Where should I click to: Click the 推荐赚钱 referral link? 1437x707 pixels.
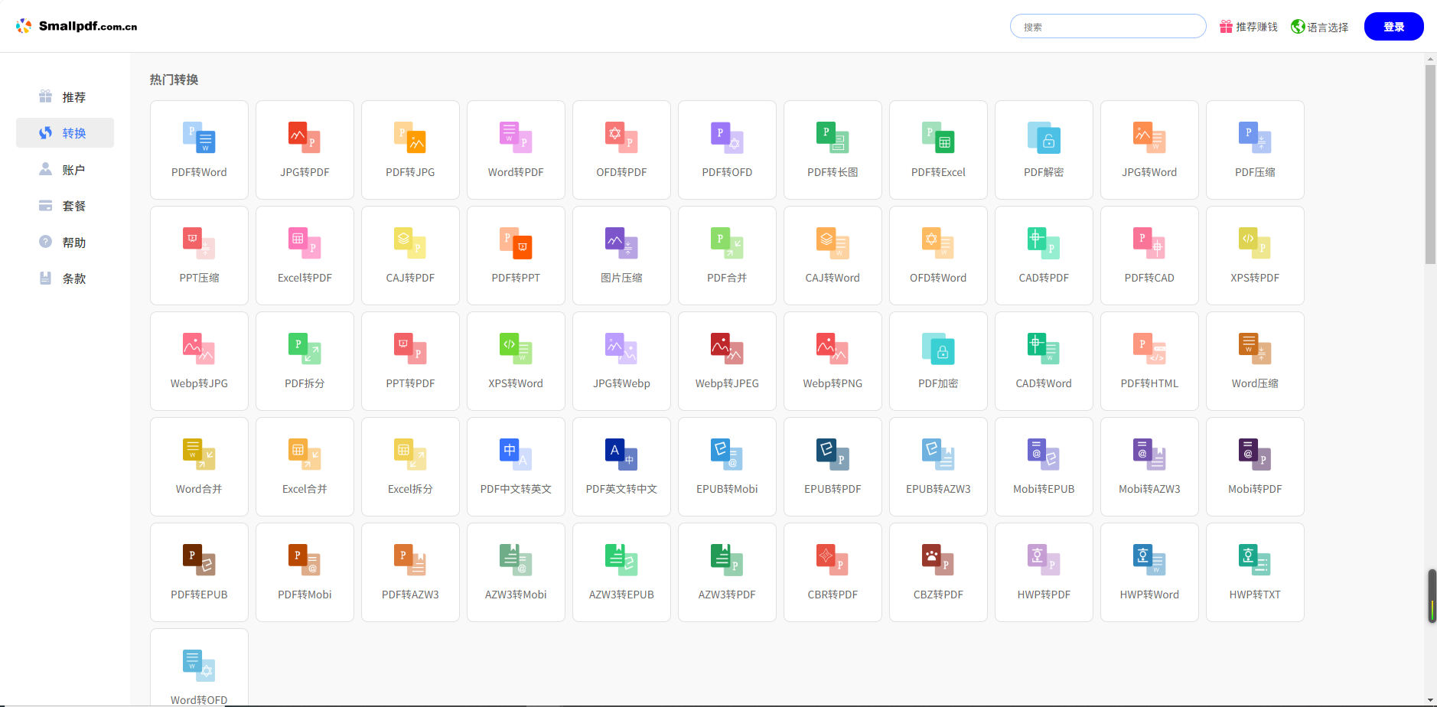[1249, 27]
